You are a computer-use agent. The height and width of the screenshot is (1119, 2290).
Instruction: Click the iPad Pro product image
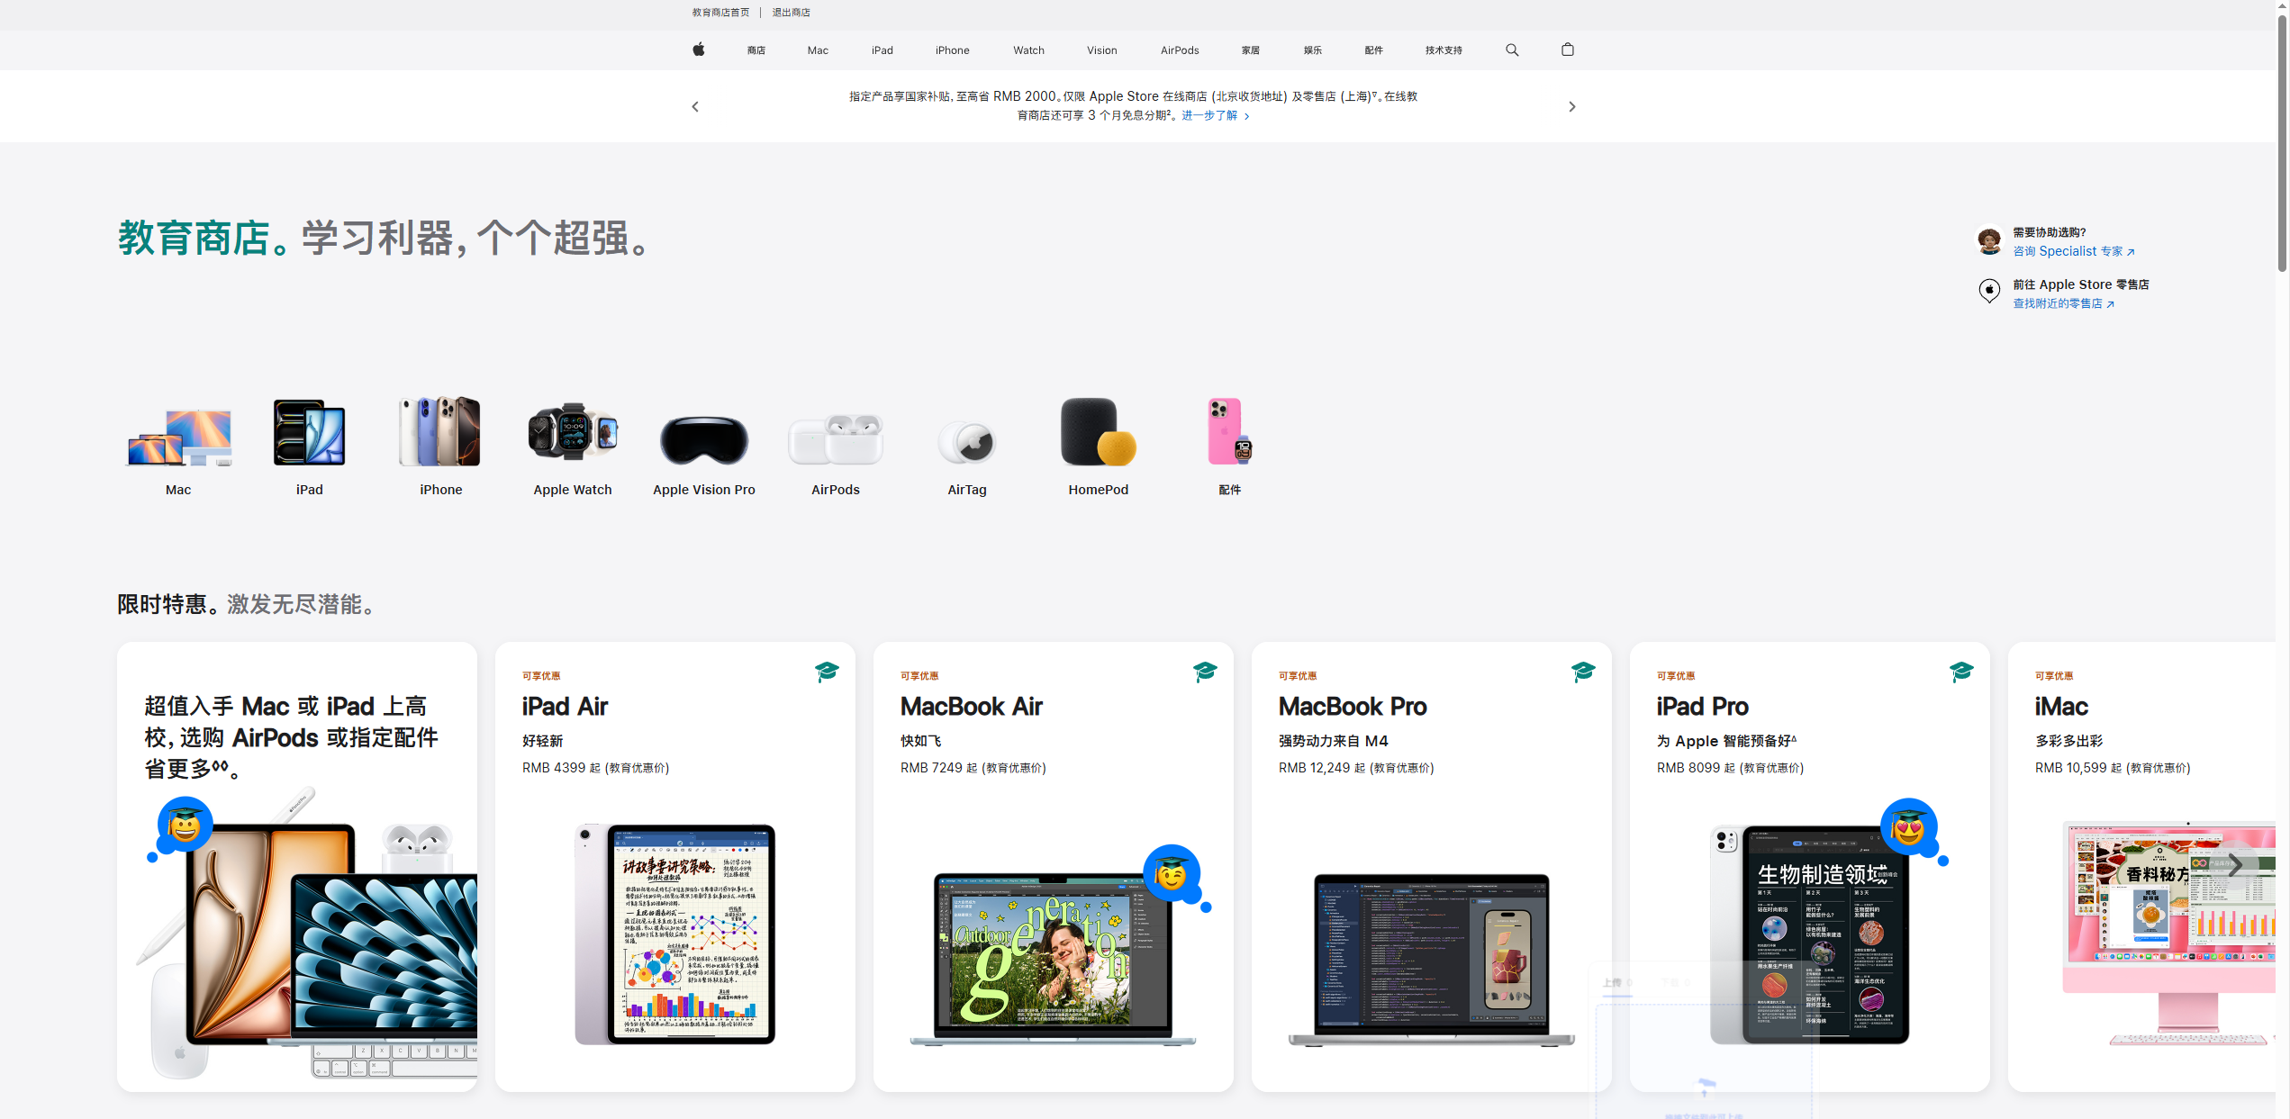(1810, 934)
